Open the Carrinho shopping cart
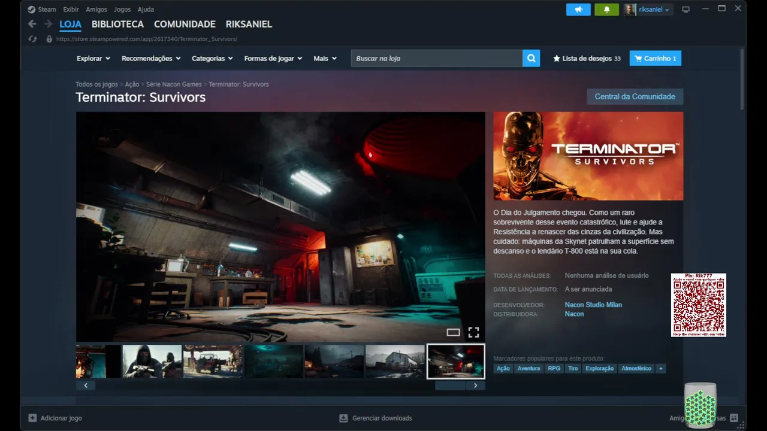Screen dimensions: 767x431 click(x=656, y=59)
